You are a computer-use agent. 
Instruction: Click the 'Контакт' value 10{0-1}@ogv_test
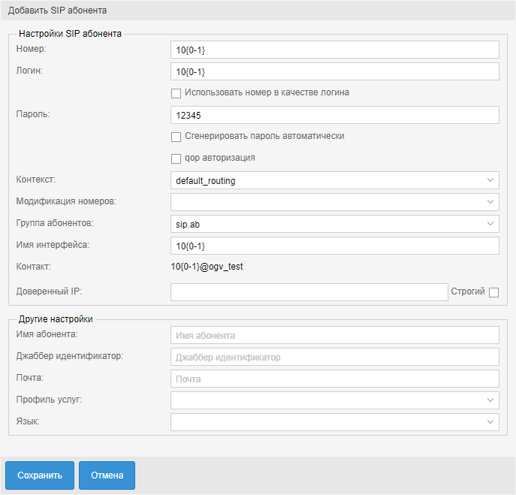tap(207, 267)
